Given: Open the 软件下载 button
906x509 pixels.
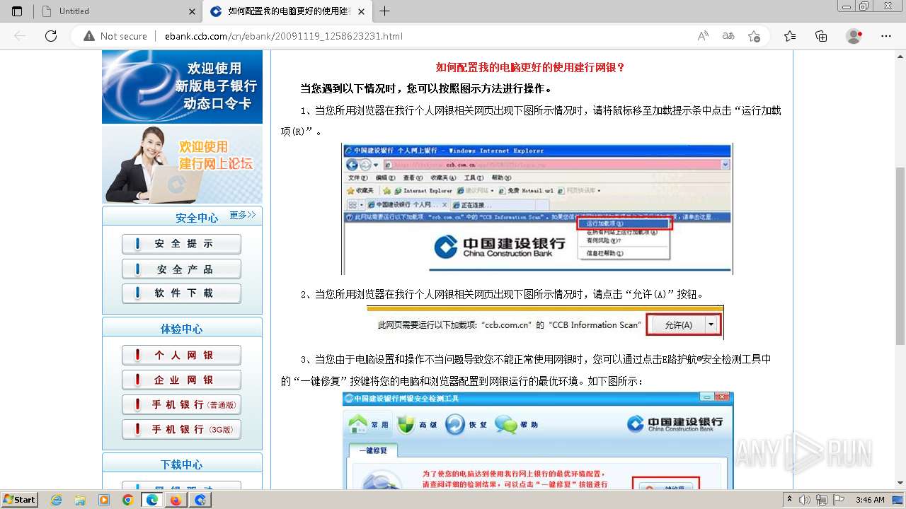Looking at the screenshot, I should tap(181, 293).
